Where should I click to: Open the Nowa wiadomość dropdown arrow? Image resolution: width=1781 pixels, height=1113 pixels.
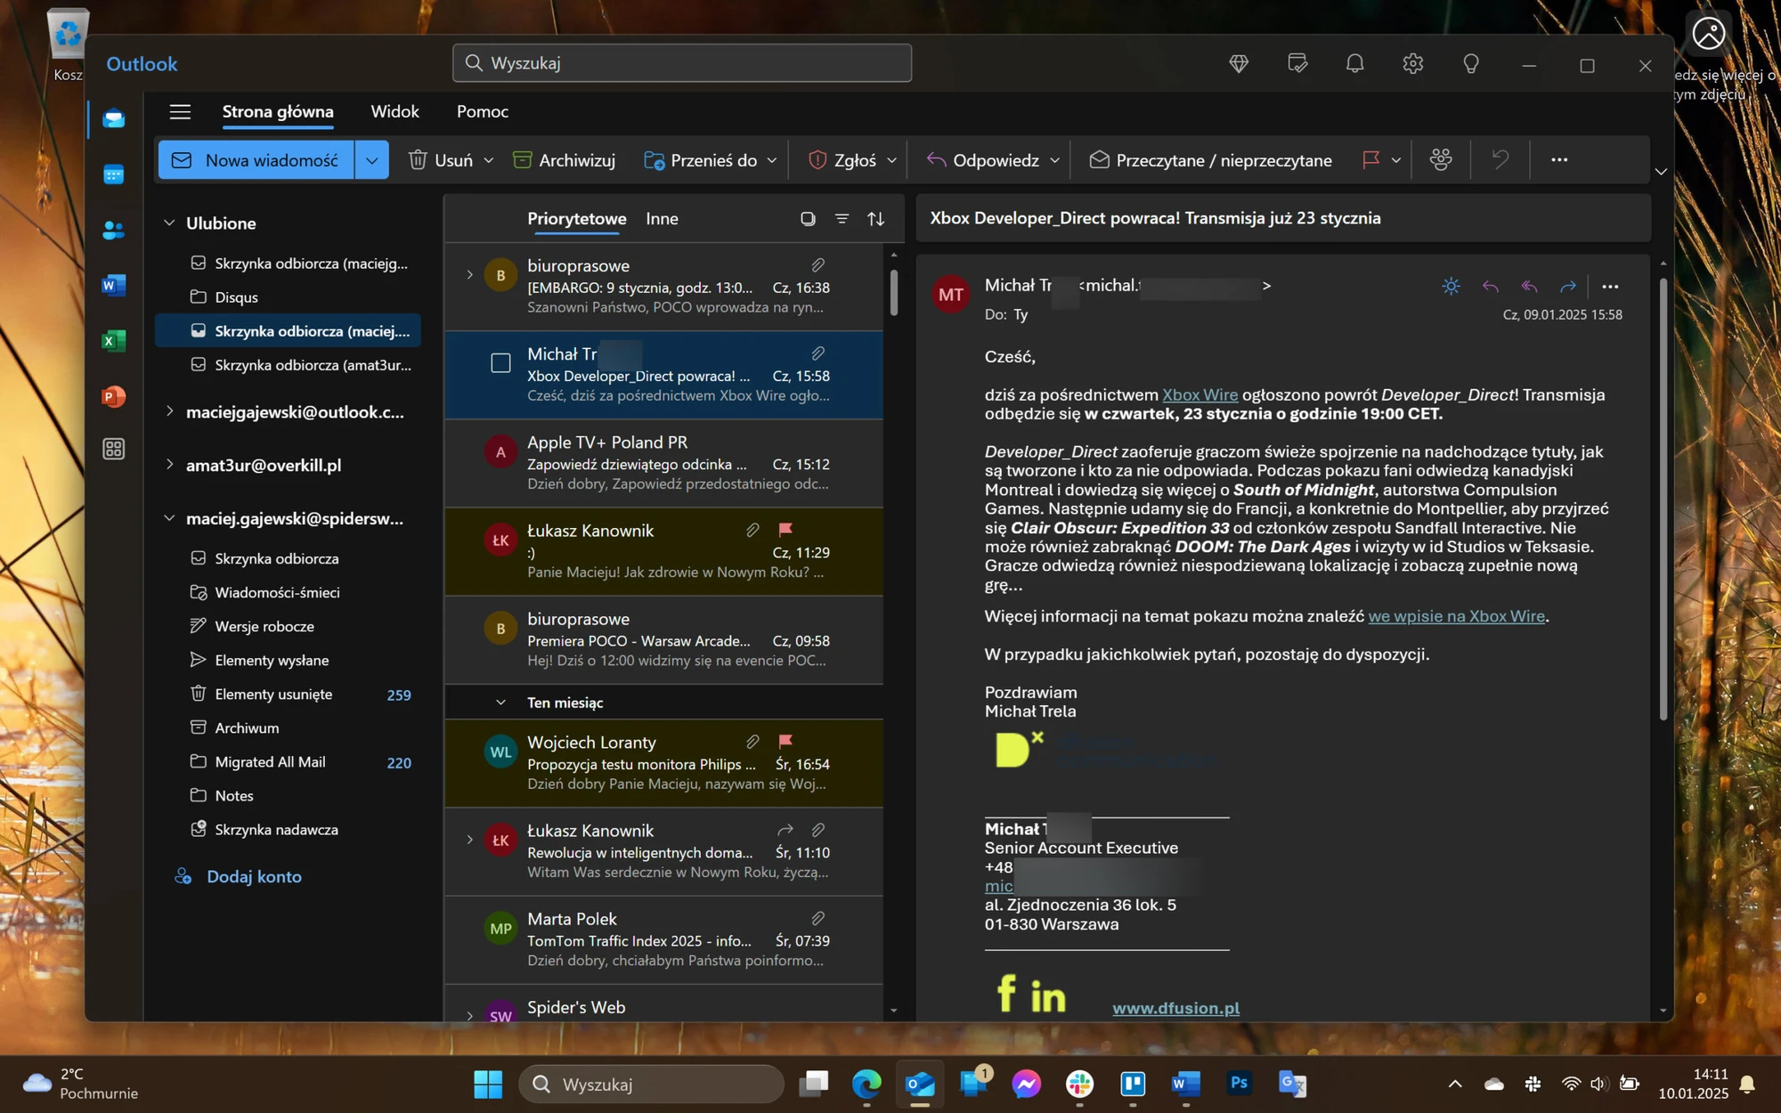coord(372,160)
